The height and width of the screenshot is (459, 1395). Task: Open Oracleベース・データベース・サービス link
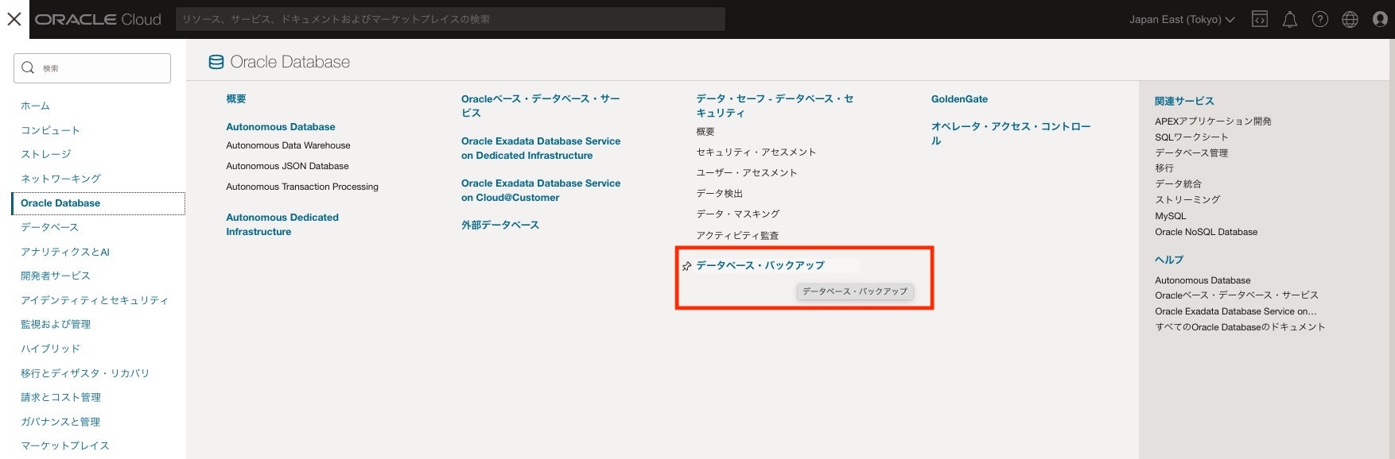pos(541,106)
